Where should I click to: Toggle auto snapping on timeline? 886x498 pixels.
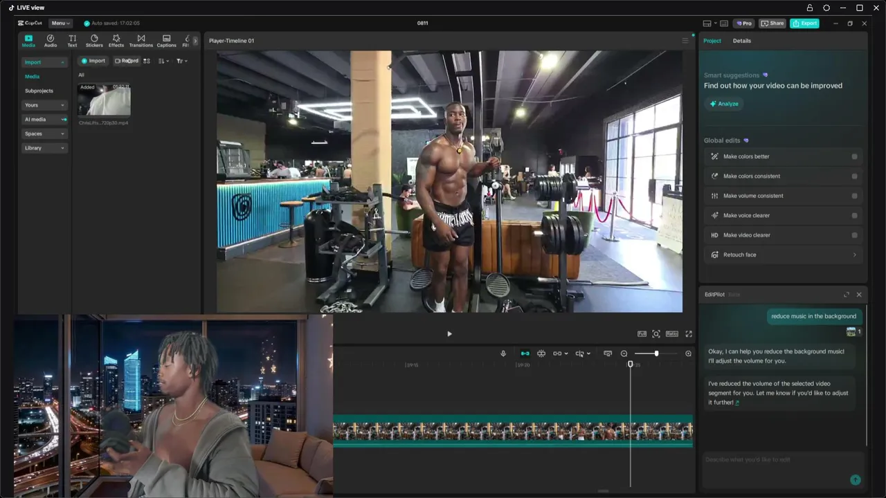tap(541, 353)
